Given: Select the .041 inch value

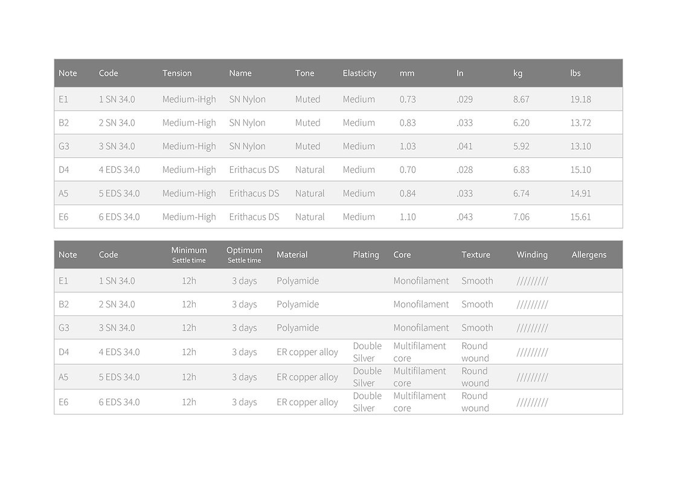Looking at the screenshot, I should pyautogui.click(x=464, y=146).
